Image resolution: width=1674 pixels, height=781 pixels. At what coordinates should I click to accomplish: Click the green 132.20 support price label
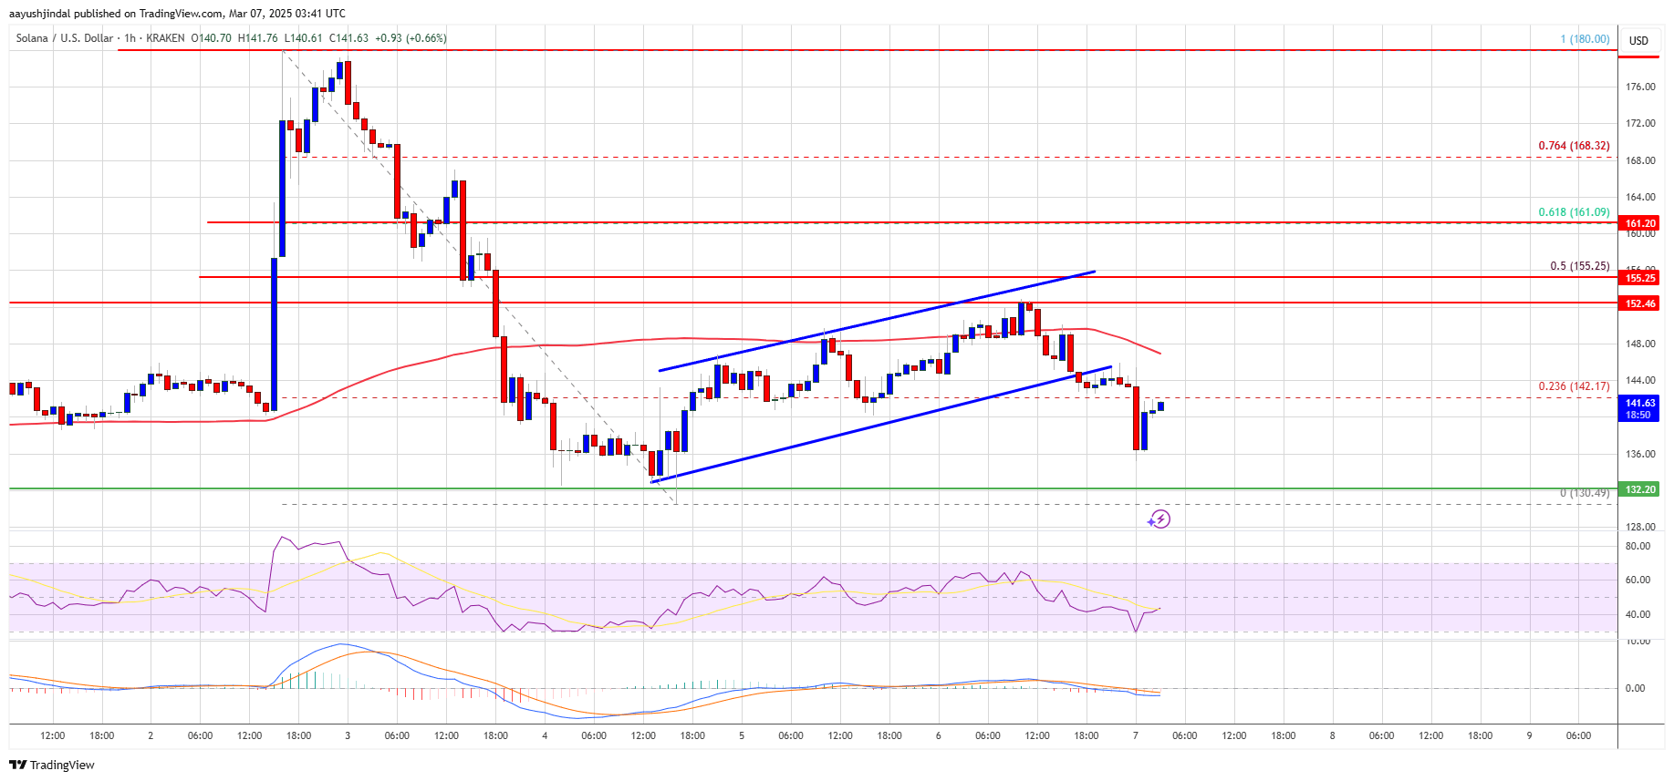[1639, 489]
